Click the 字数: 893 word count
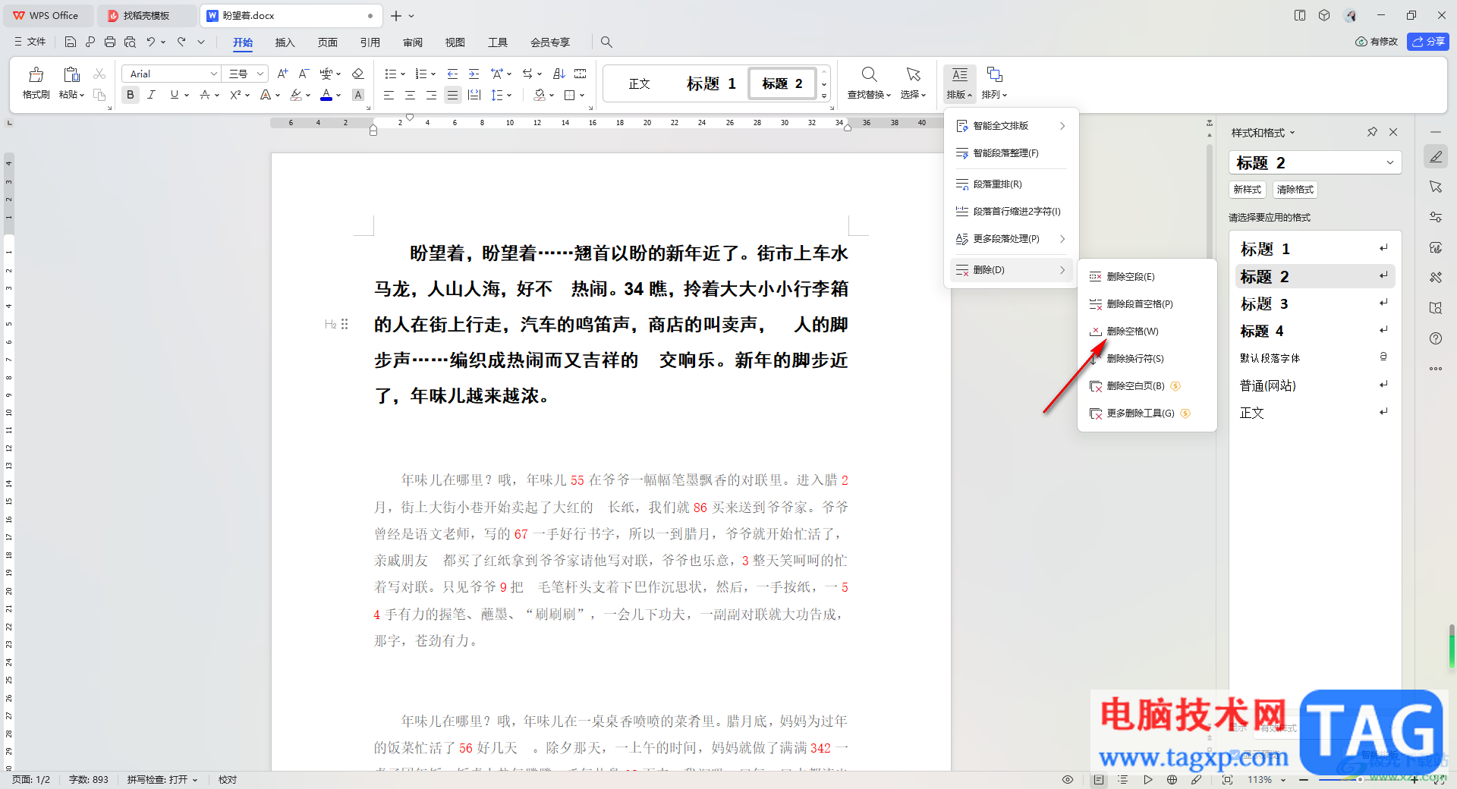The width and height of the screenshot is (1457, 789). (x=89, y=780)
